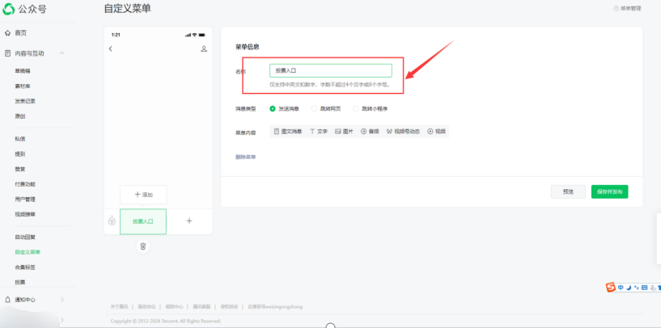
Task: Open 付费功能 in sidebar
Action: pos(25,184)
